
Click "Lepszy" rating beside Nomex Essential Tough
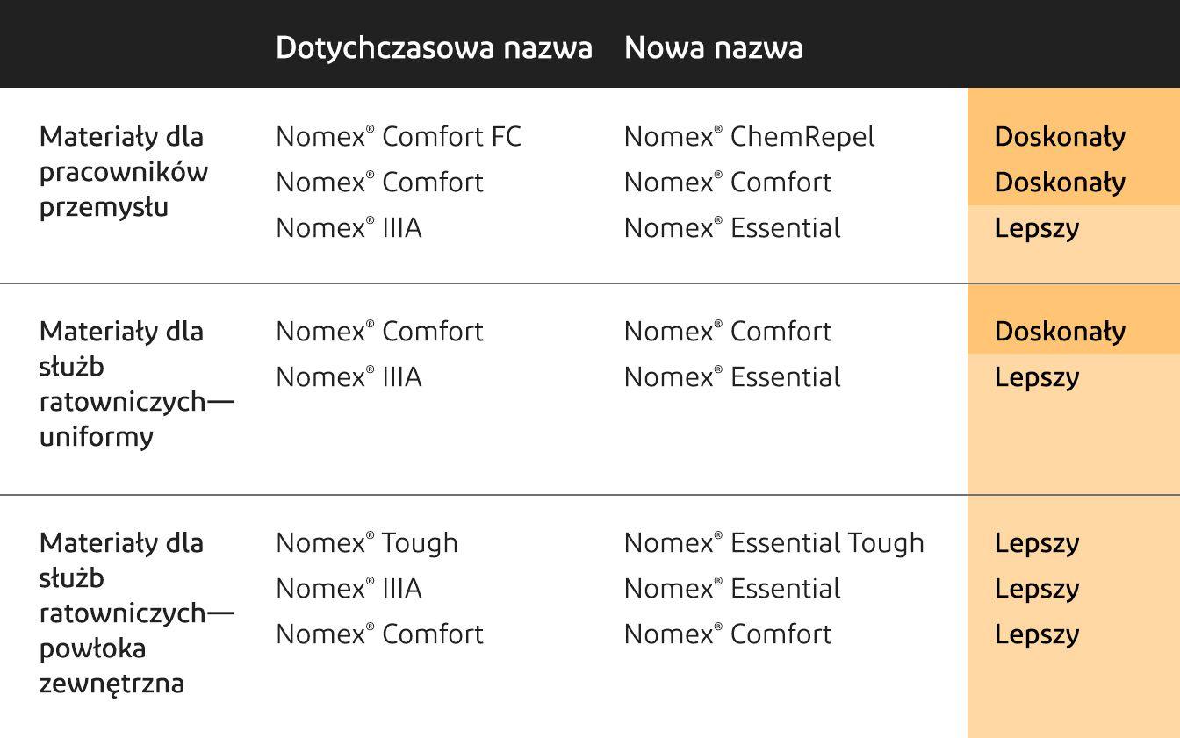tap(1037, 543)
